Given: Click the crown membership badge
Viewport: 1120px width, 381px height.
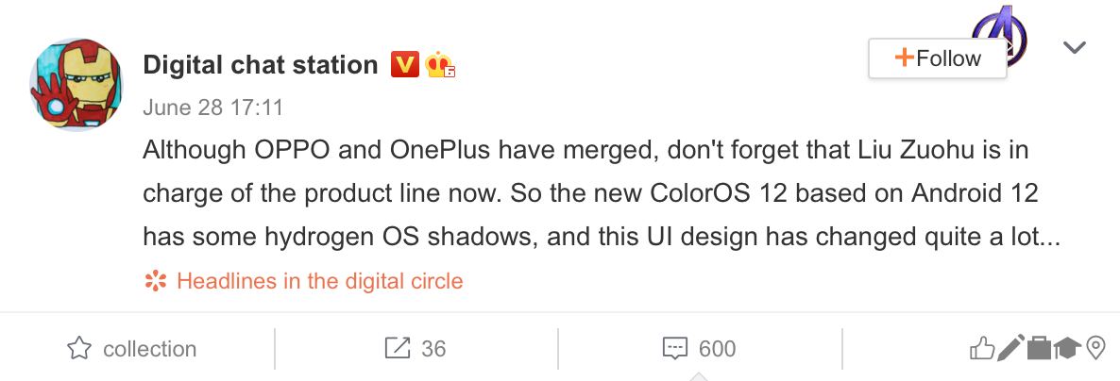Looking at the screenshot, I should (x=440, y=64).
